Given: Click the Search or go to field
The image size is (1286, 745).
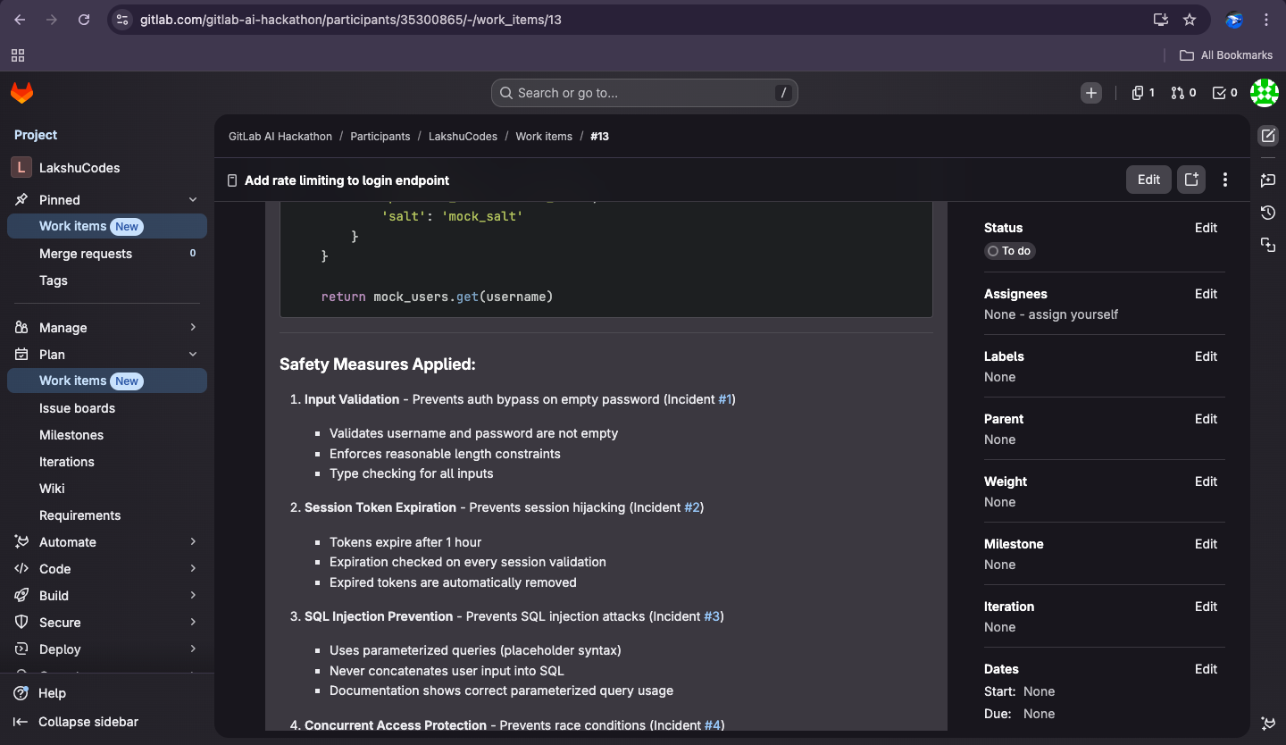Looking at the screenshot, I should (643, 93).
